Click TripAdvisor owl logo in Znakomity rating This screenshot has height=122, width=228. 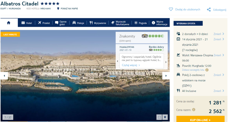coord(145,36)
